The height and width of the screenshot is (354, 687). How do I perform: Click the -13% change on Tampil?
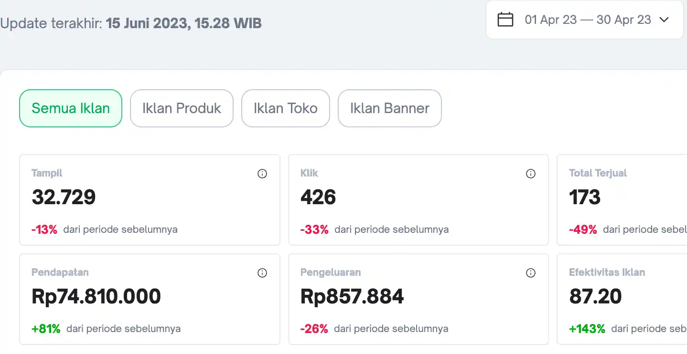tap(44, 229)
